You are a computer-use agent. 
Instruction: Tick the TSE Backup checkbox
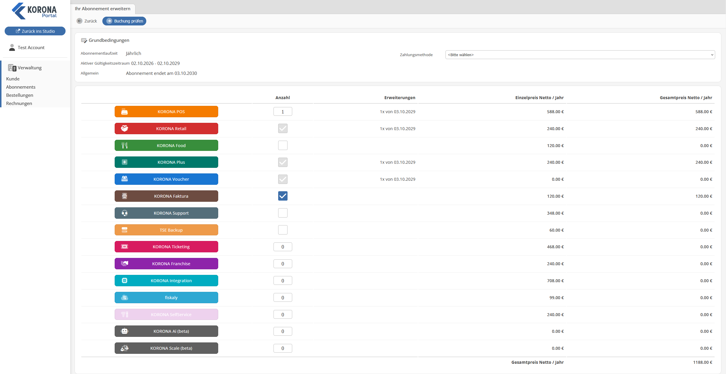click(x=283, y=230)
